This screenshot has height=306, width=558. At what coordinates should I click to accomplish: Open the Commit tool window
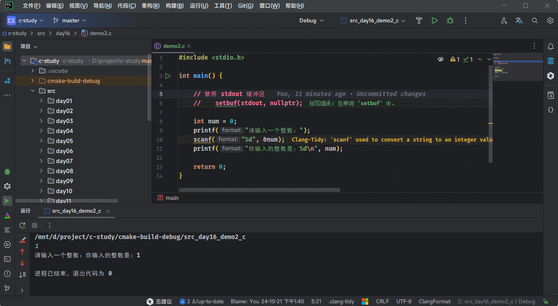point(7,61)
